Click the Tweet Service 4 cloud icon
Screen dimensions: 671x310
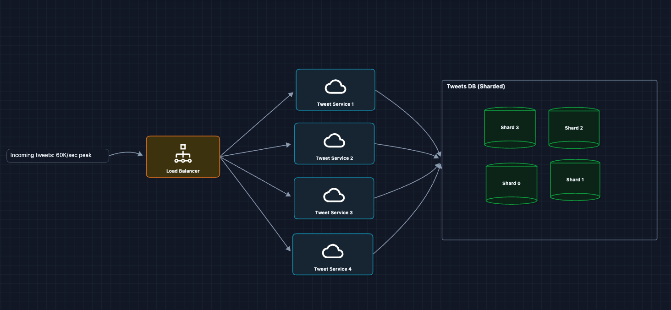(x=333, y=251)
